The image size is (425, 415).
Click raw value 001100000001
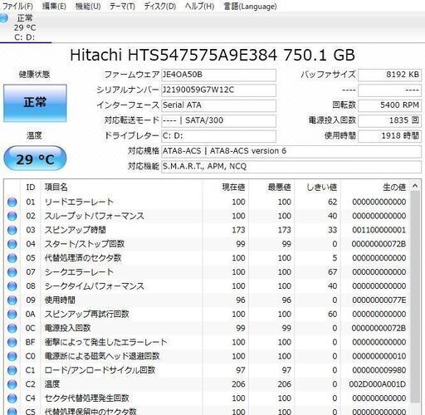[x=379, y=230]
